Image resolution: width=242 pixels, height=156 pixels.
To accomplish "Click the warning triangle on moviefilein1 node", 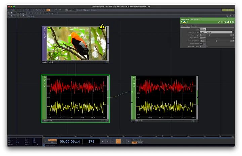I will [102, 26].
